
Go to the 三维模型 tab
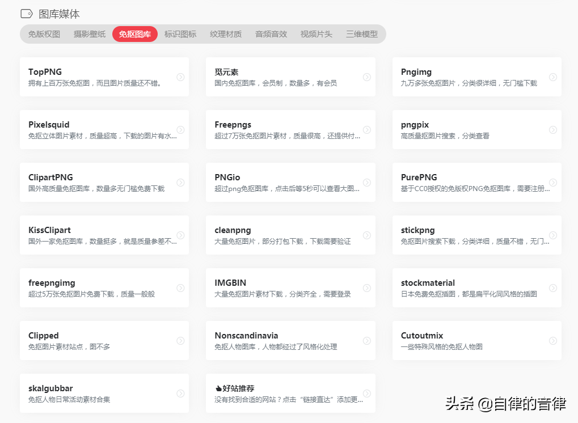[362, 34]
